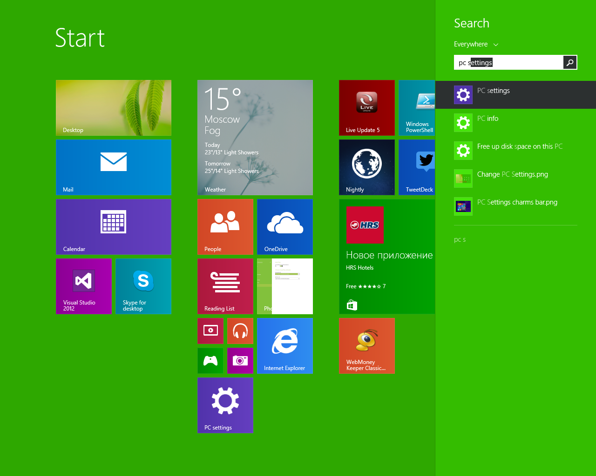Open the Reading List tile
Image resolution: width=596 pixels, height=476 pixels.
point(225,286)
